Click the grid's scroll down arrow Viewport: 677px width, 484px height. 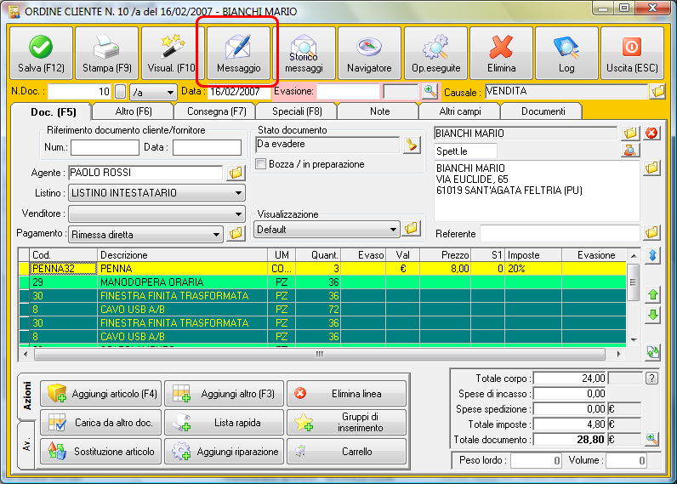coord(634,339)
